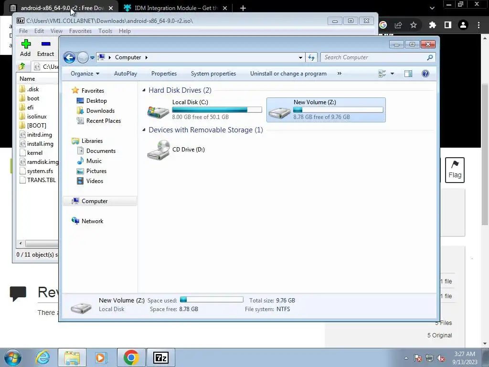Select Local Disk (C:) drive
Viewport: 489px width, 367px height.
coord(205,109)
